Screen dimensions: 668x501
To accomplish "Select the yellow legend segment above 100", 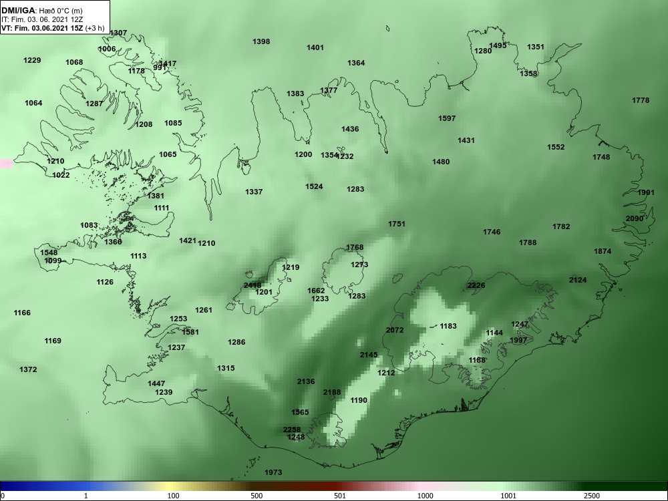I will pos(170,486).
